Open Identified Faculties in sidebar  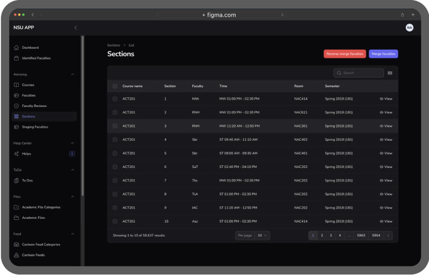coord(36,58)
